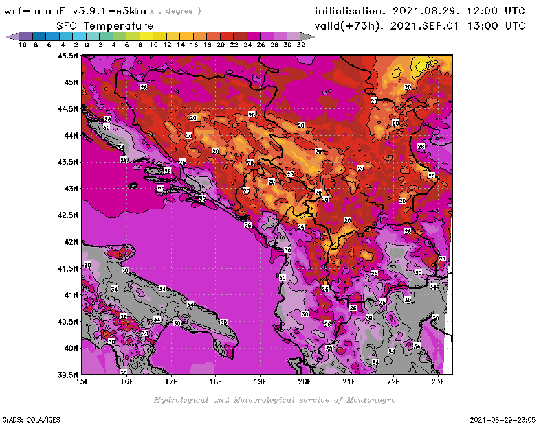Click the legend swatch between 14 and 16

point(186,37)
